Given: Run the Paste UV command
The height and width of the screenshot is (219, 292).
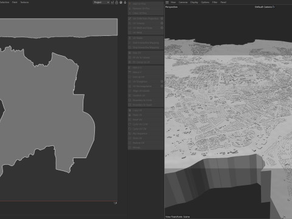Looking at the screenshot, I should tap(146, 115).
